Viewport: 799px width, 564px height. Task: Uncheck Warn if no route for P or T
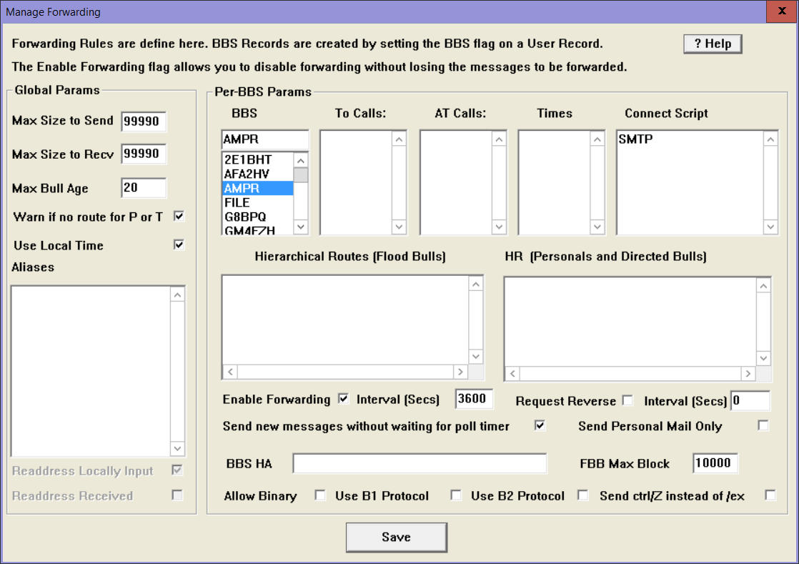click(179, 216)
